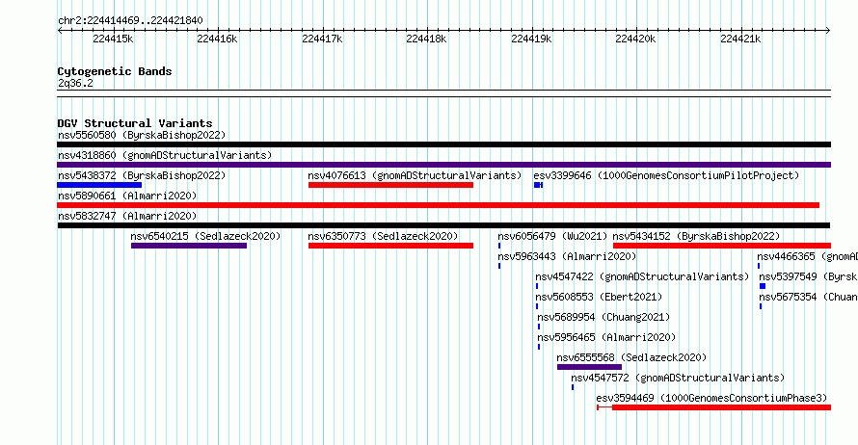858x445 pixels.
Task: Click the red nsv6350773 variant bar
Action: pyautogui.click(x=390, y=246)
